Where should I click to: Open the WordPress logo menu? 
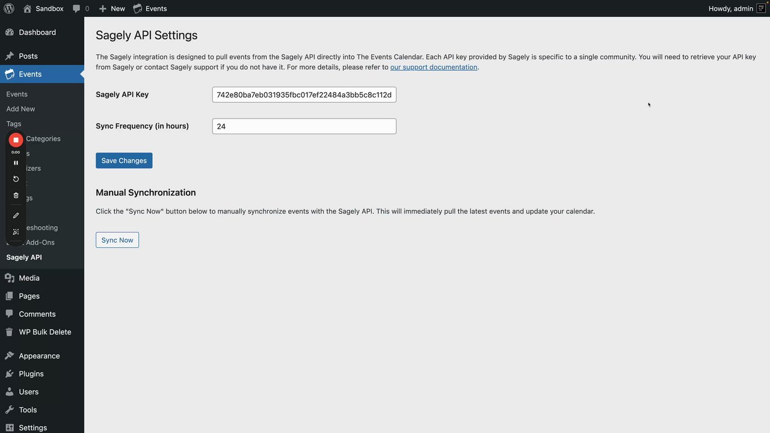tap(9, 8)
